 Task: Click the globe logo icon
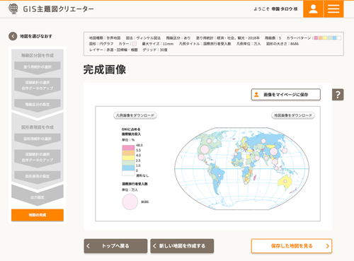tap(13, 9)
